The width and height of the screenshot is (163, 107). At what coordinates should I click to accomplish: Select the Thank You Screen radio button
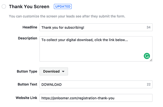[x=4, y=6]
